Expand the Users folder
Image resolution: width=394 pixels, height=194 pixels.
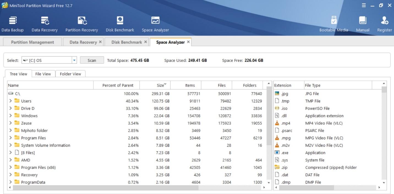(x=10, y=101)
